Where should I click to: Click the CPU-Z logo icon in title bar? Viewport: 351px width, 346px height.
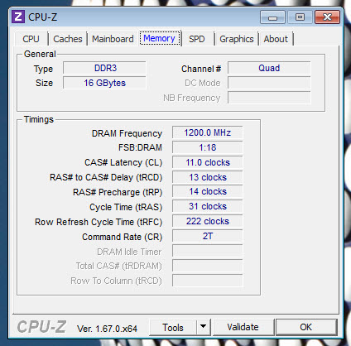18,17
